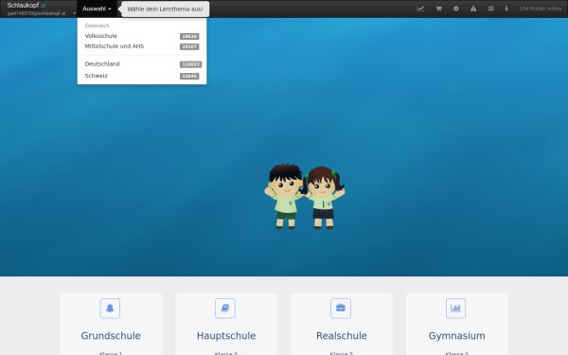The image size is (568, 355).
Task: Click the Grundschule bell icon
Action: point(110,309)
